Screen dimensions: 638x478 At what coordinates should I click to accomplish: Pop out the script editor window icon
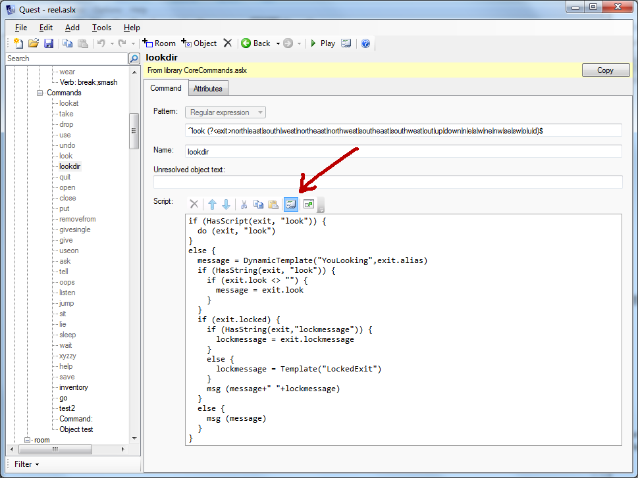click(308, 204)
